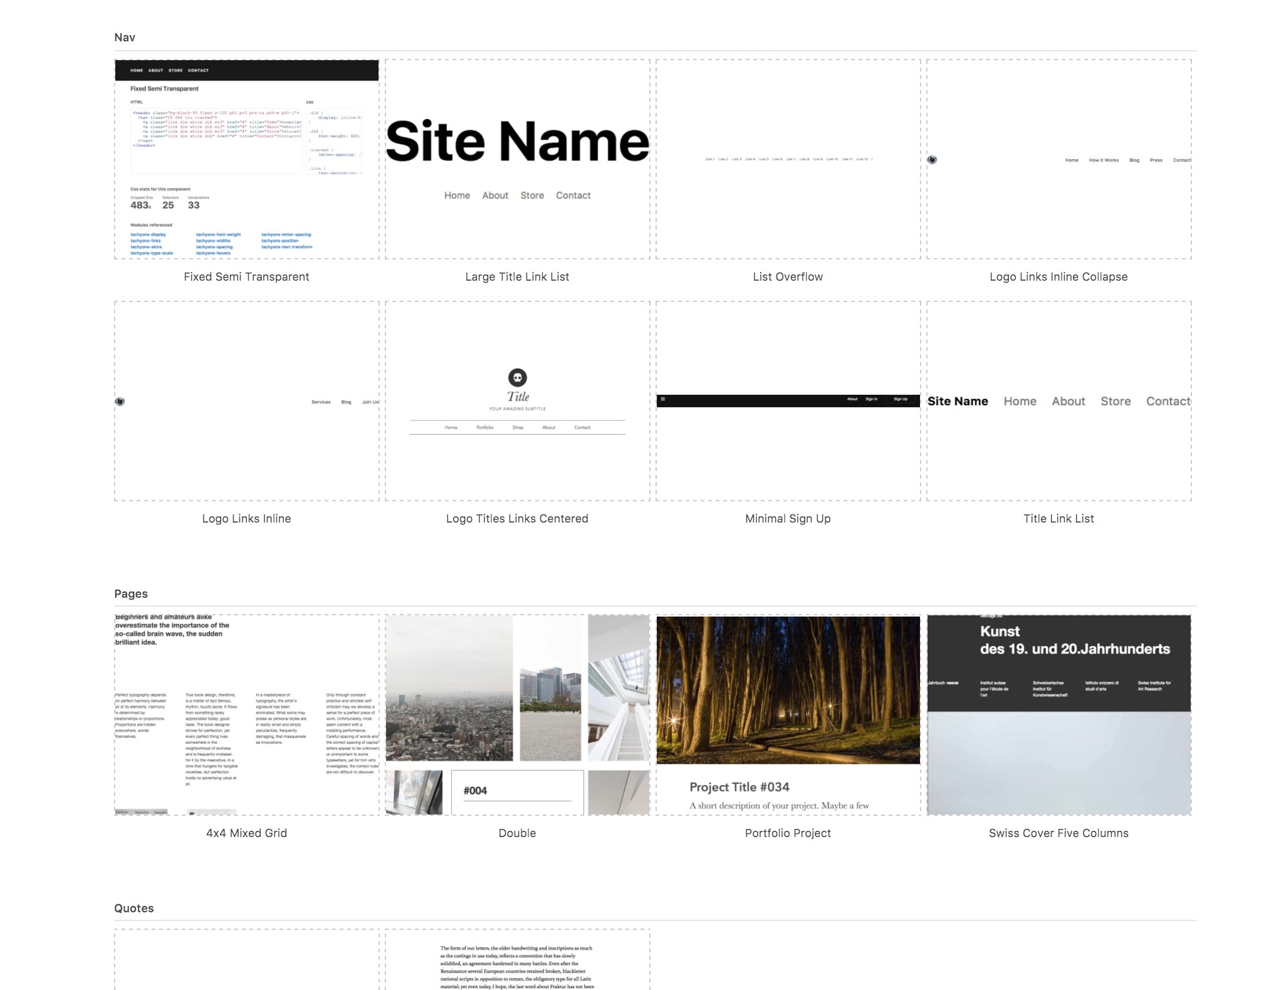The width and height of the screenshot is (1286, 990).
Task: Click the 'Logo Links Inline' caption
Action: [x=246, y=519]
